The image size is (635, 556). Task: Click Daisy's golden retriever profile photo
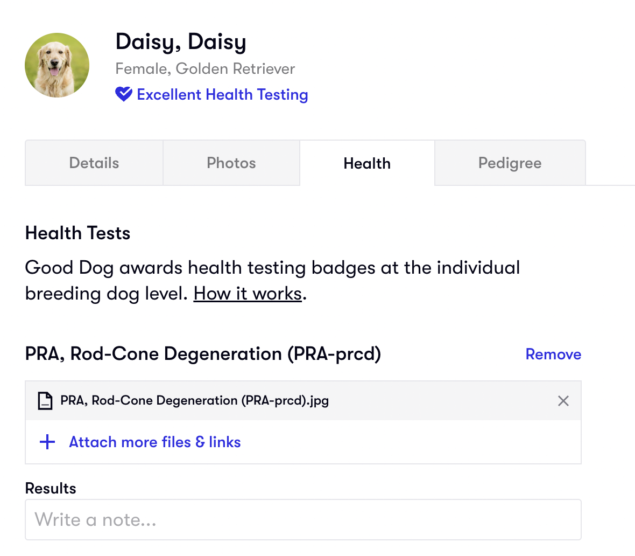point(57,65)
